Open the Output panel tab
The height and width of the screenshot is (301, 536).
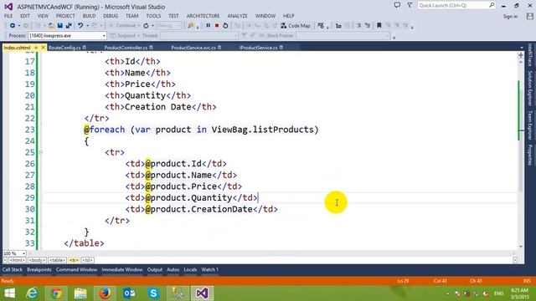(155, 269)
